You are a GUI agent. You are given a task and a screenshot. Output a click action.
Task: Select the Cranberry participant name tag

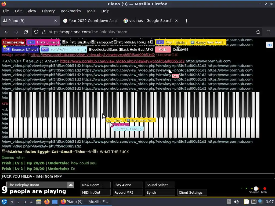13,42
